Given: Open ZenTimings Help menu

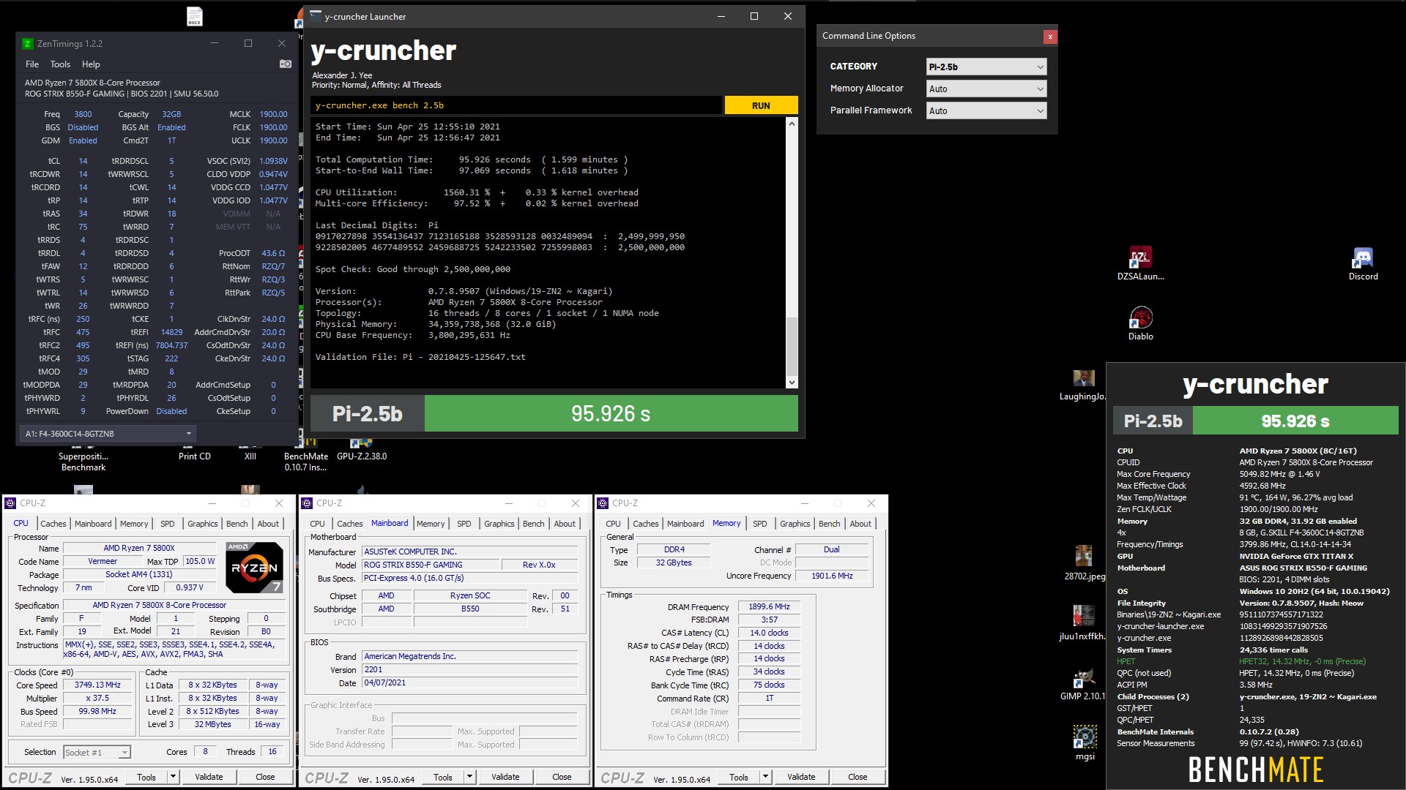Looking at the screenshot, I should (91, 64).
